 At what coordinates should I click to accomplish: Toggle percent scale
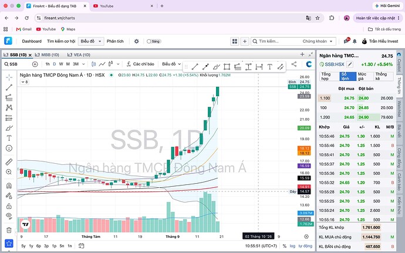click(284, 246)
